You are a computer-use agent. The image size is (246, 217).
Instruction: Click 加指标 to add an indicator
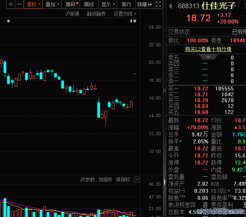105,179
